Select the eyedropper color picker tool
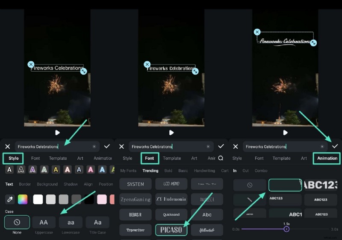Viewport: 342px width, 240px height. [10, 199]
